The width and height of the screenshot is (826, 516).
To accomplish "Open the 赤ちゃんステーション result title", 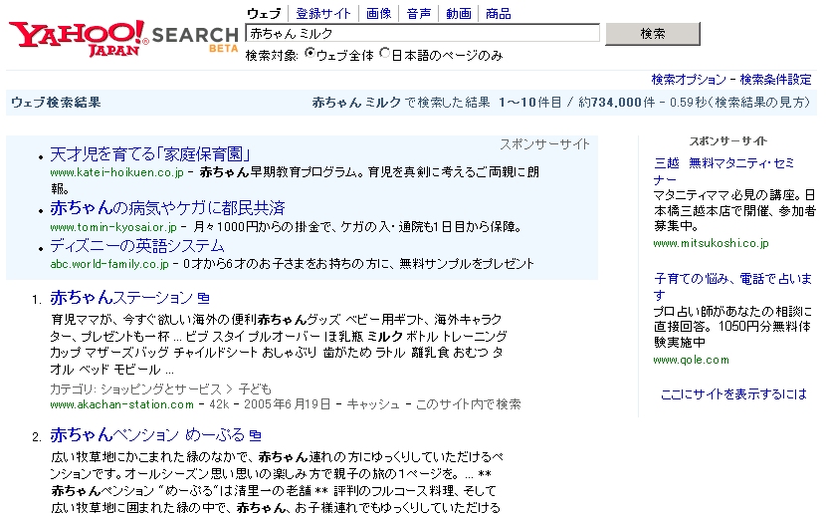I will click(x=121, y=297).
